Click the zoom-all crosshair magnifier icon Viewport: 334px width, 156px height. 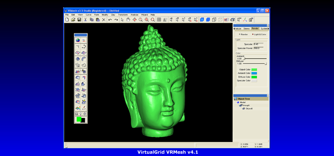(x=147, y=20)
